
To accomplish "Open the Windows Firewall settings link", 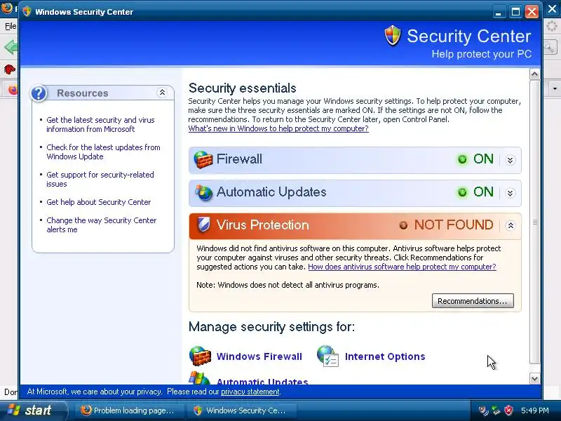I will click(x=259, y=356).
